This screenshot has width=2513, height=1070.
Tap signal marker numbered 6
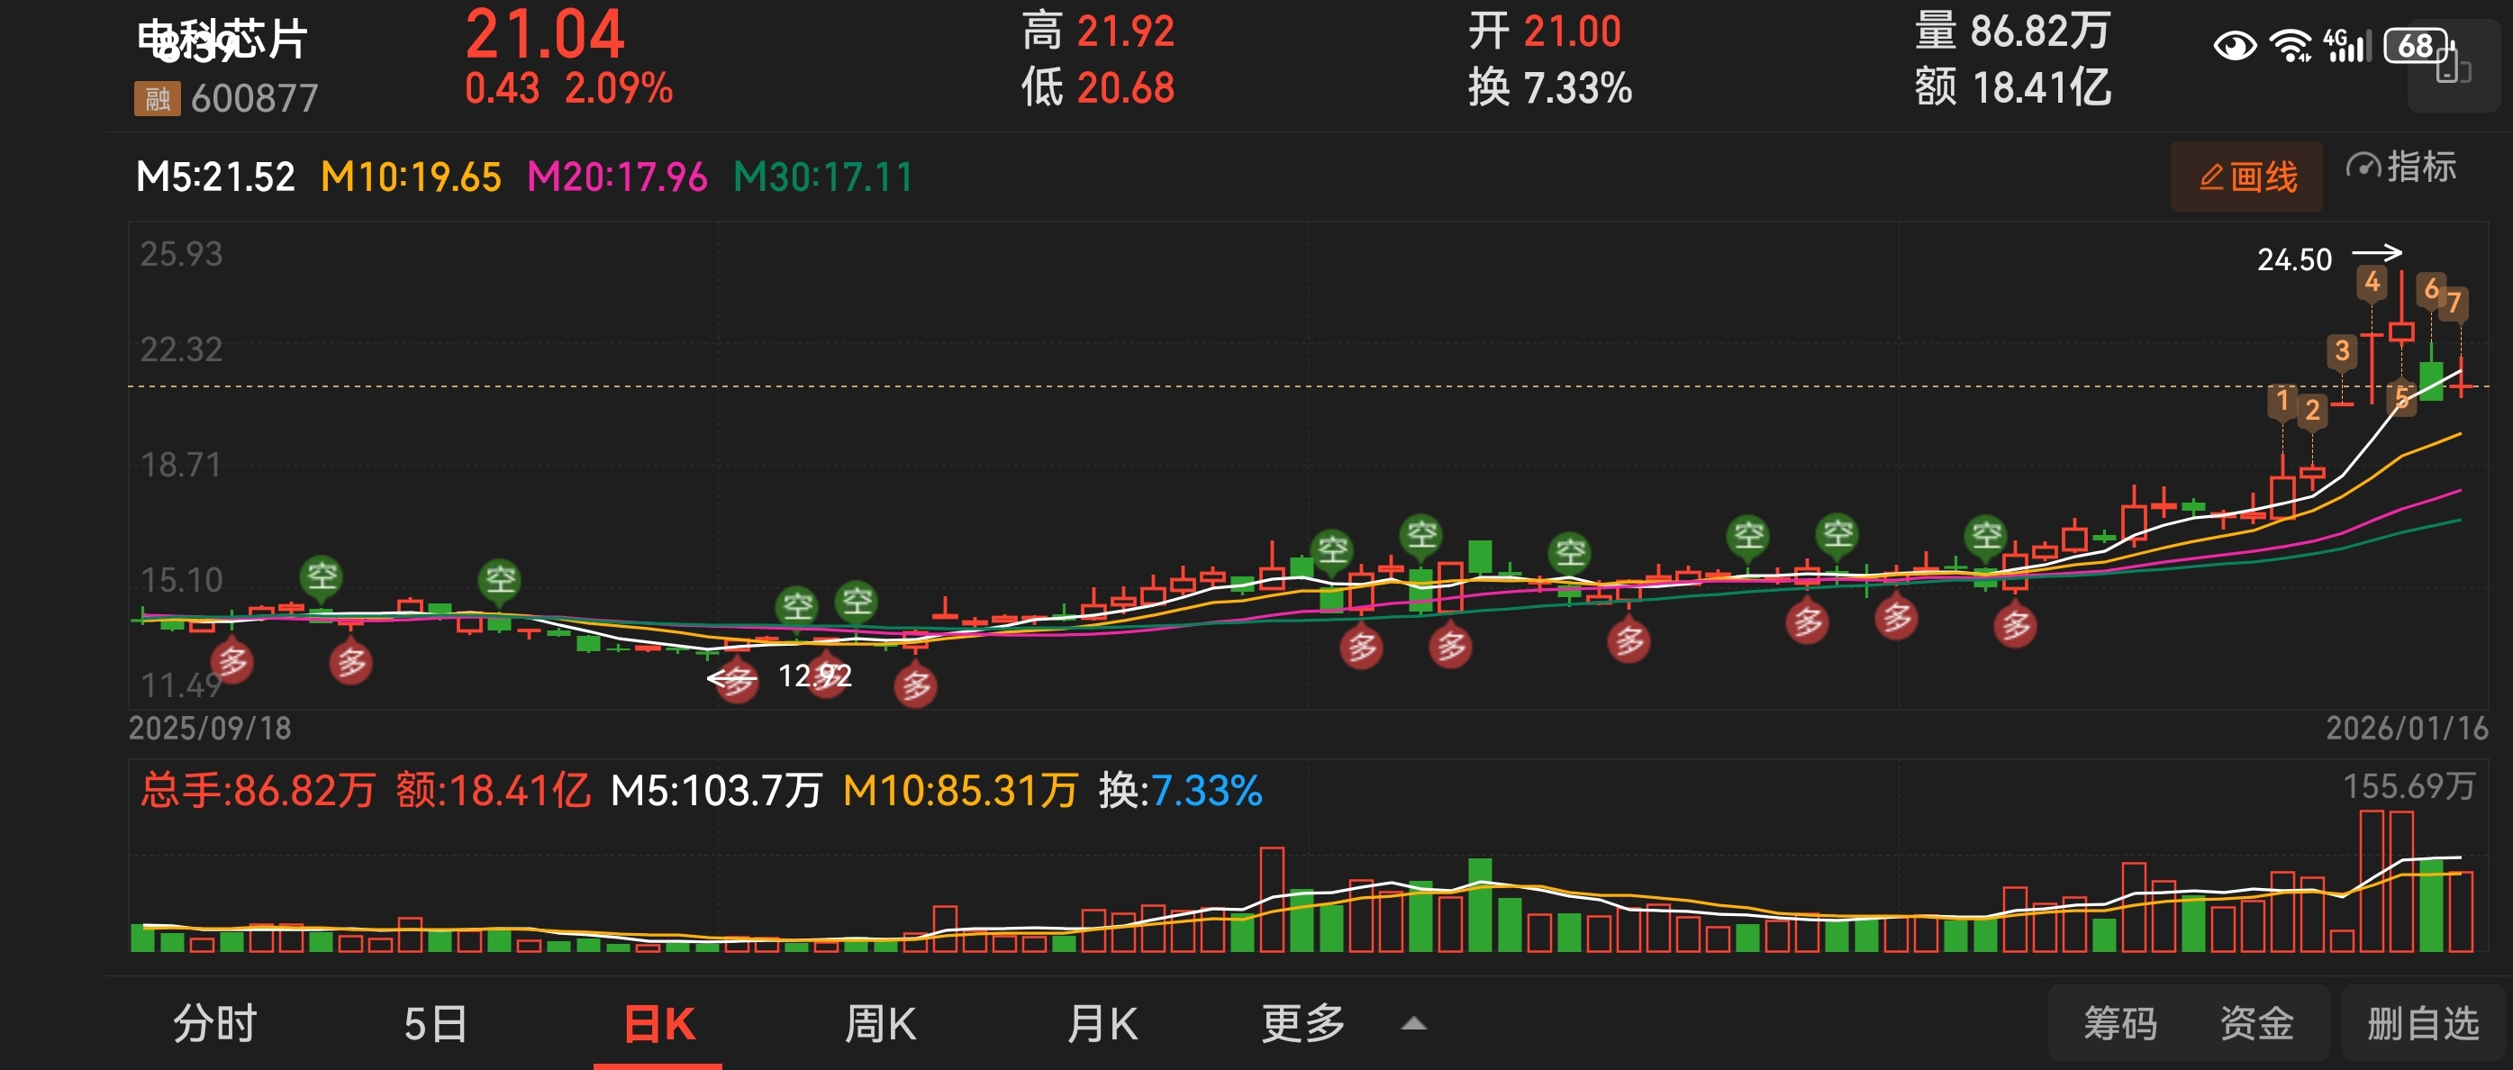click(2431, 289)
